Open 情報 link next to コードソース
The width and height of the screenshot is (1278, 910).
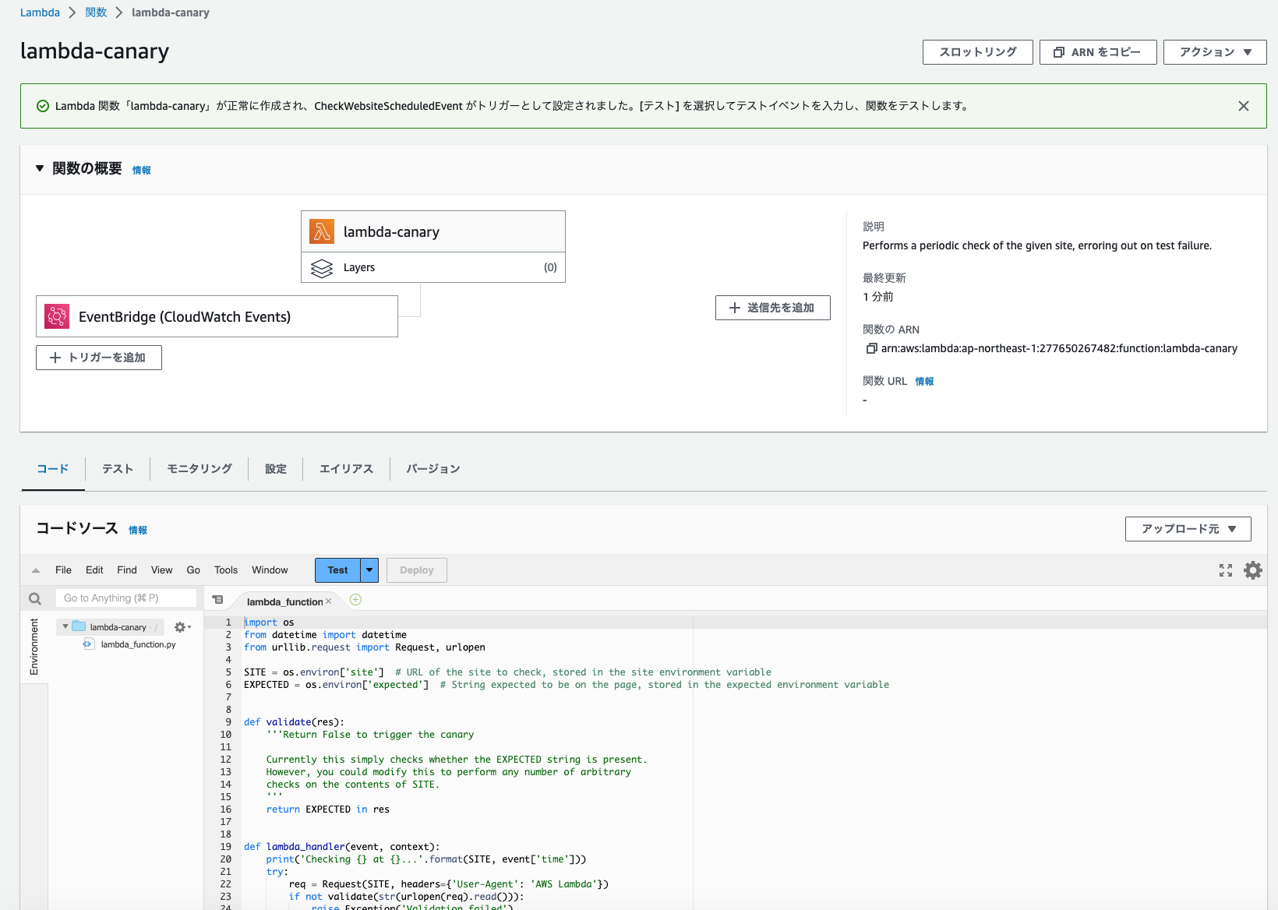coord(138,531)
